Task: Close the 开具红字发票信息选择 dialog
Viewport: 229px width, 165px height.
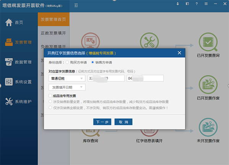Action: click(179, 53)
